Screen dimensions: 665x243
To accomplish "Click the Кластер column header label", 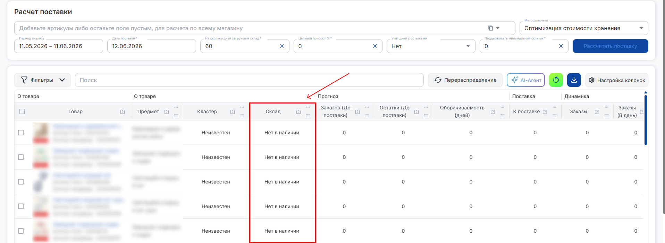I will [207, 111].
